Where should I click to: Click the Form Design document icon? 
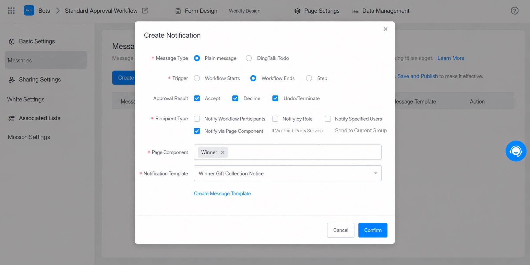tap(178, 11)
